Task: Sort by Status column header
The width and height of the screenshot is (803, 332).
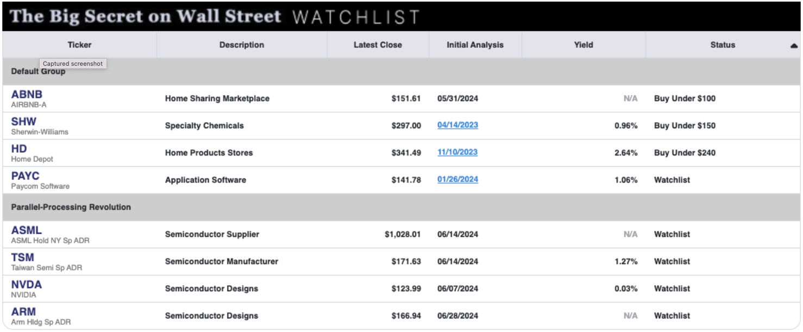Action: tap(723, 45)
